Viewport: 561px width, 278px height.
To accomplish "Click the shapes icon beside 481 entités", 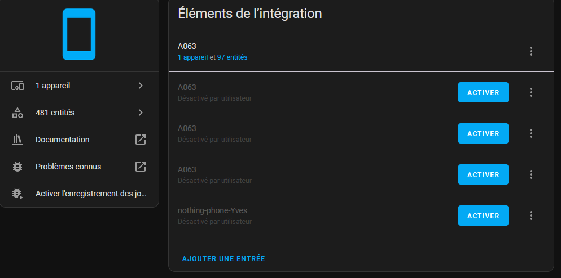I will [x=17, y=113].
